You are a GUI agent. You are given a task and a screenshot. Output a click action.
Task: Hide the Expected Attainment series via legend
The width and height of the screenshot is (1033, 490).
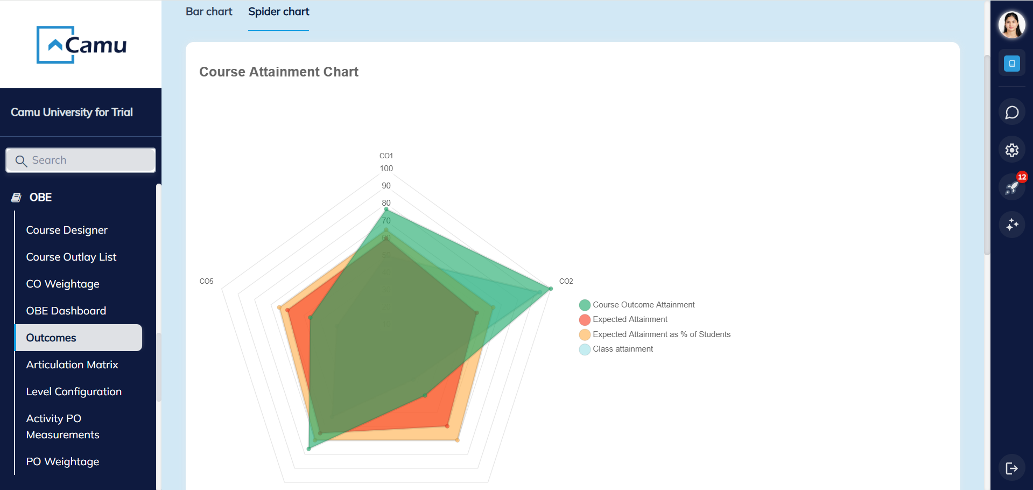tap(630, 319)
